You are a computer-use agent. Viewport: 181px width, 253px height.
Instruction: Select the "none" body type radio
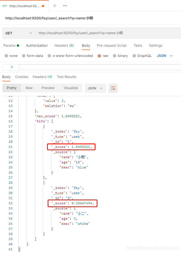point(6,56)
